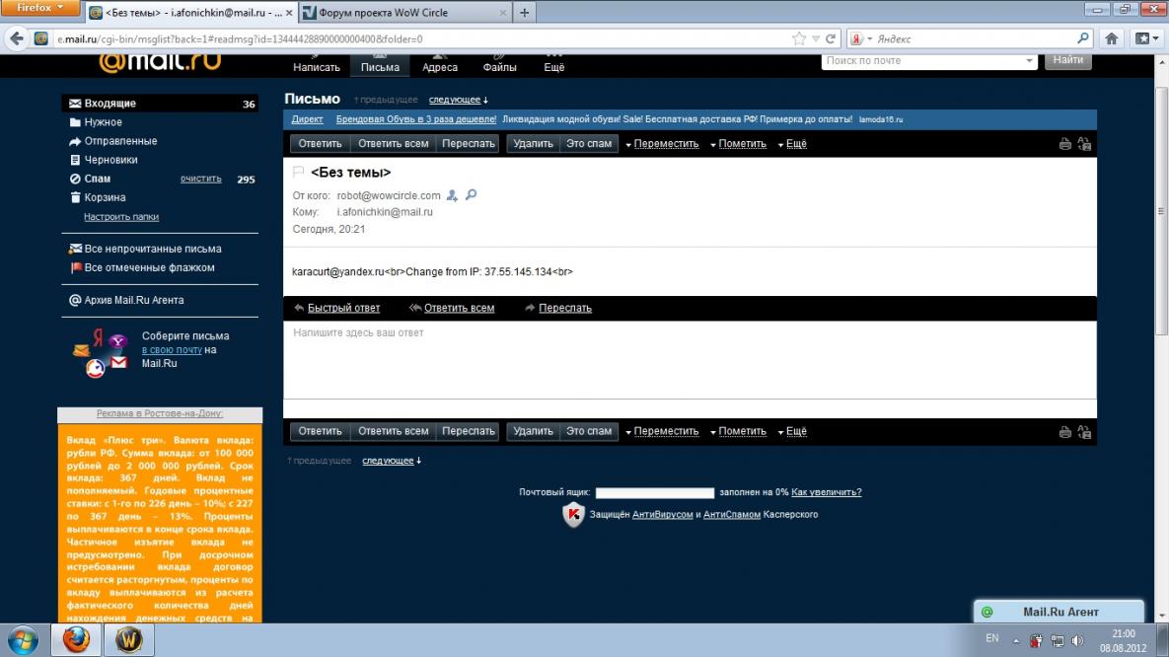Open World of Warcraft from the taskbar

pos(129,639)
